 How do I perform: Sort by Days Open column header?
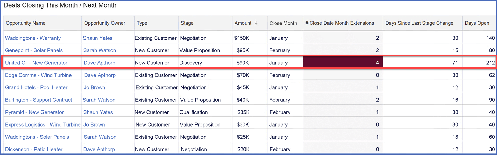click(x=477, y=23)
